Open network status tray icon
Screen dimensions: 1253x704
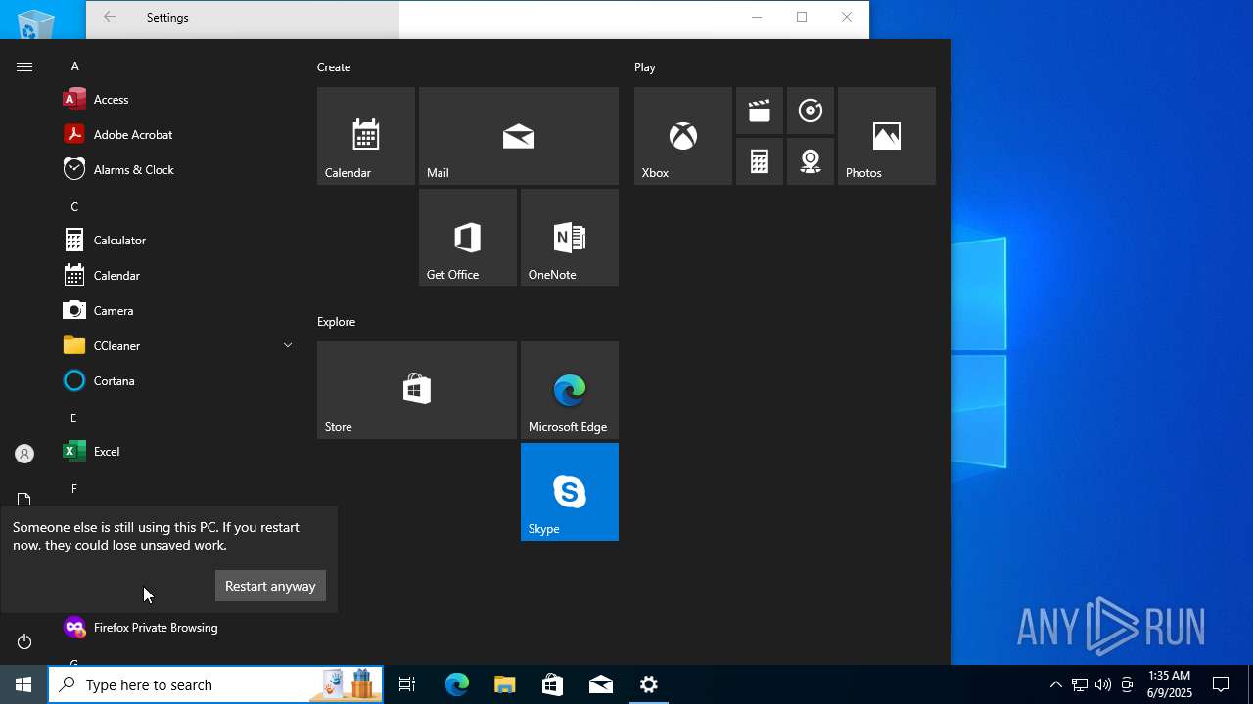click(1079, 684)
